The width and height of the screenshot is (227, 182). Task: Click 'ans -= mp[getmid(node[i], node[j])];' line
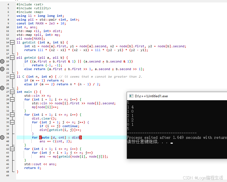pos(74,156)
